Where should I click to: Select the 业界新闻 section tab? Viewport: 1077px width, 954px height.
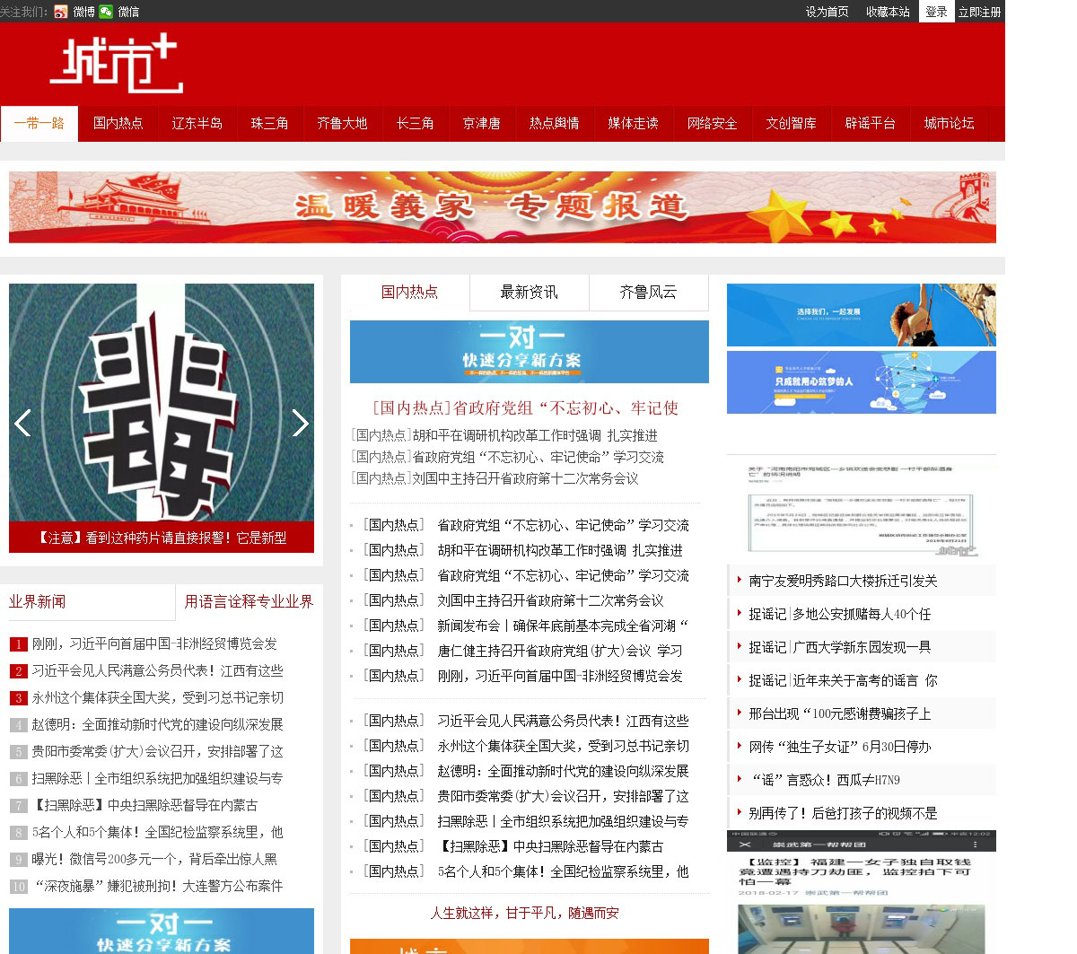pos(38,601)
